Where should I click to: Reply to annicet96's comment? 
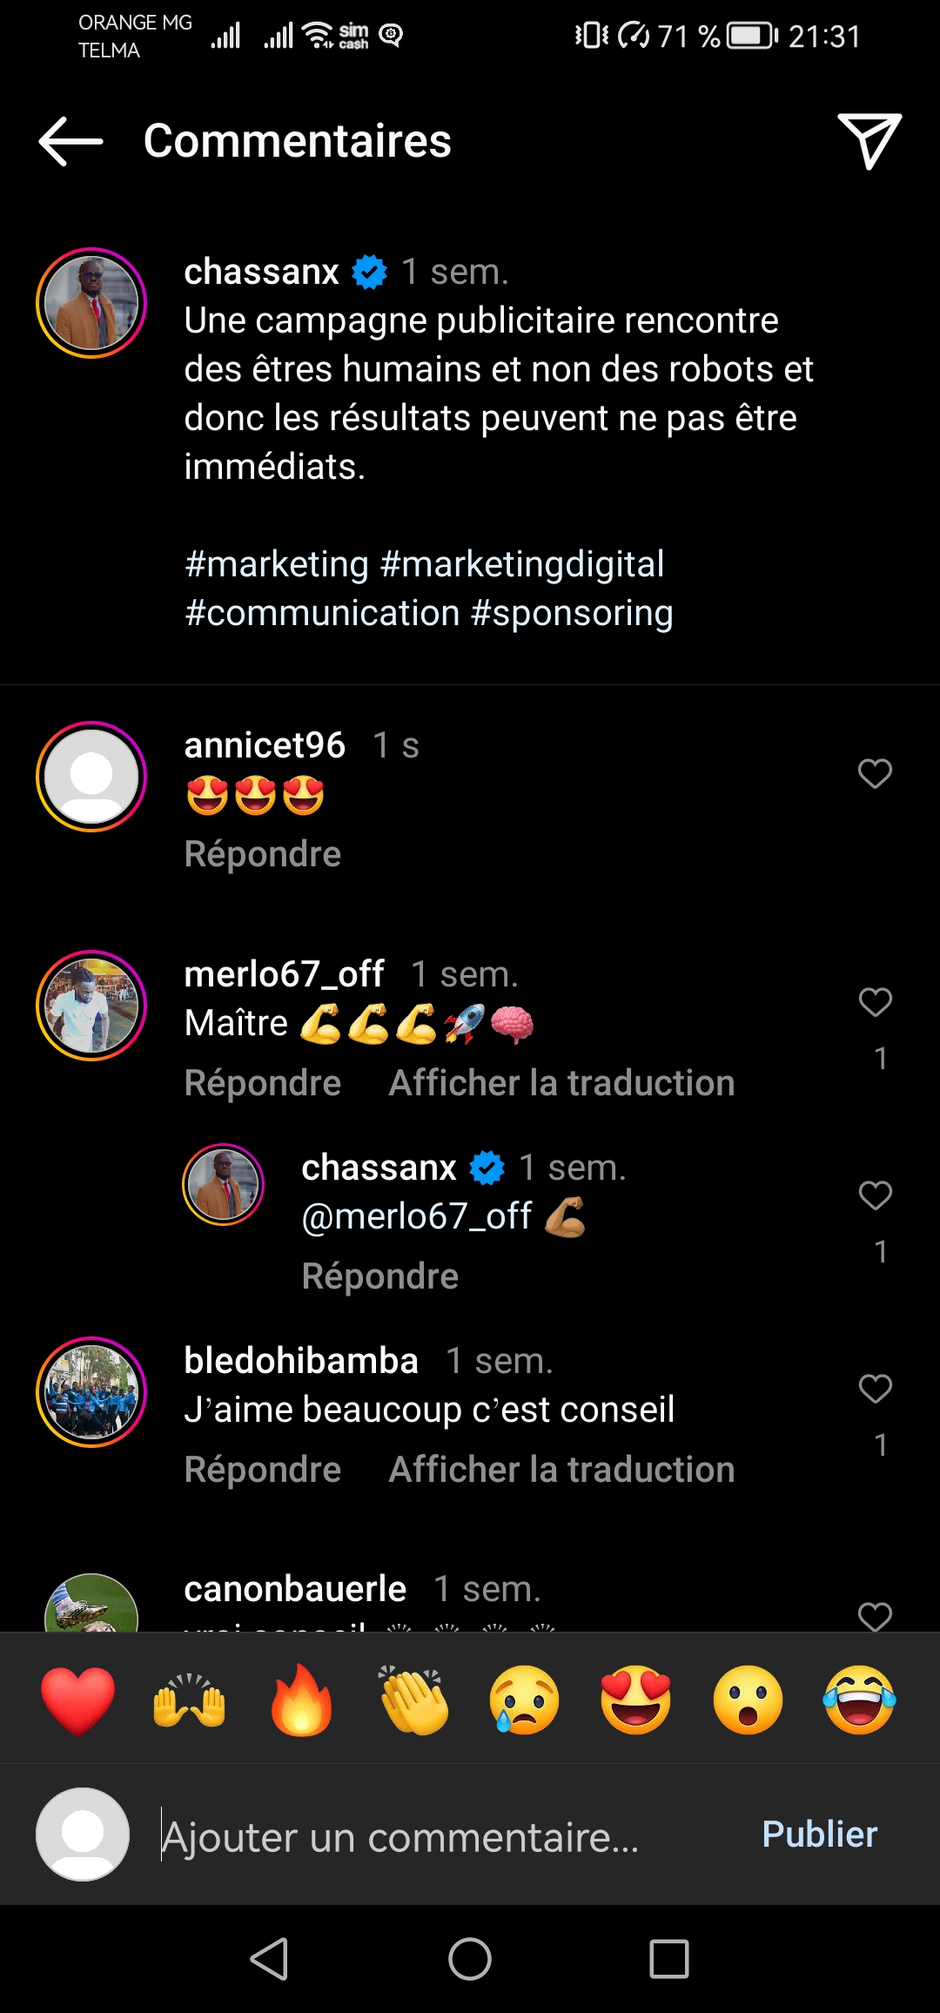tap(263, 854)
